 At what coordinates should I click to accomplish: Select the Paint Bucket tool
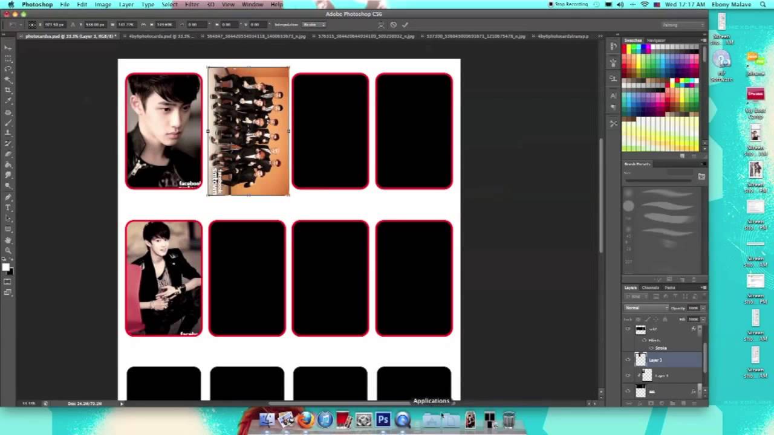8,165
